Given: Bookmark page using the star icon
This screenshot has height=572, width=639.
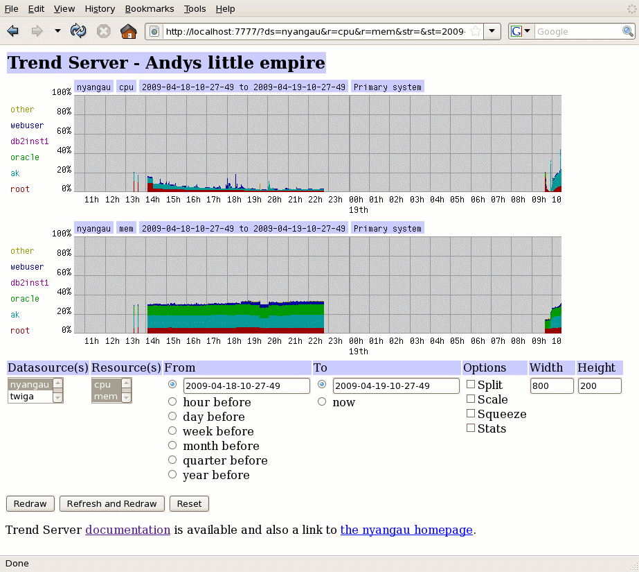Looking at the screenshot, I should click(476, 31).
